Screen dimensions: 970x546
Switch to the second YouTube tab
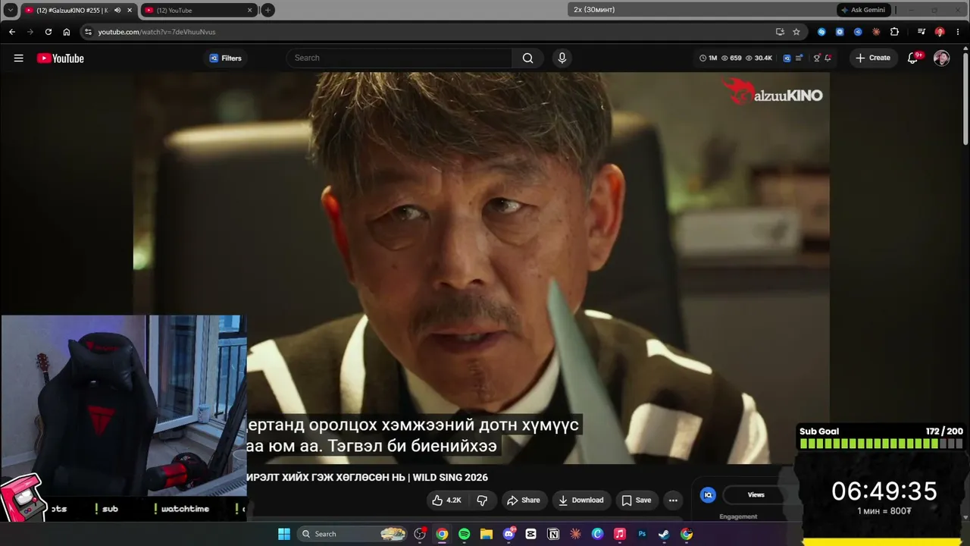(x=199, y=10)
